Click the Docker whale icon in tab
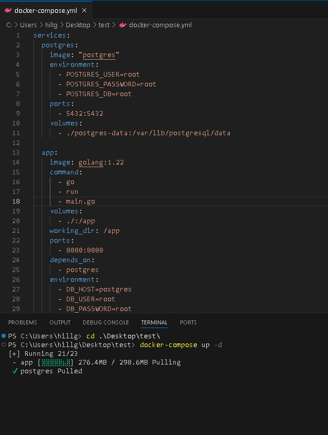 coord(8,10)
